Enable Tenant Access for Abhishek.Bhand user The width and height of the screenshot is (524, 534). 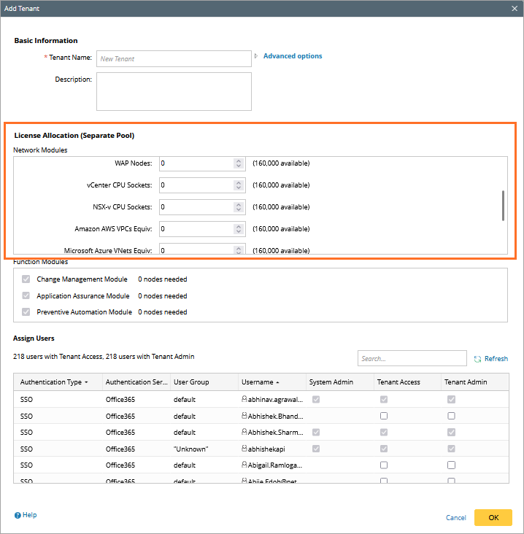tap(384, 416)
